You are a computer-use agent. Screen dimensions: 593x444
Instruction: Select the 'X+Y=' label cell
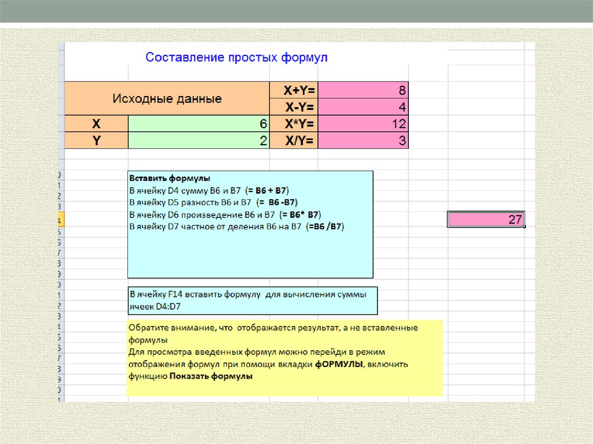294,90
